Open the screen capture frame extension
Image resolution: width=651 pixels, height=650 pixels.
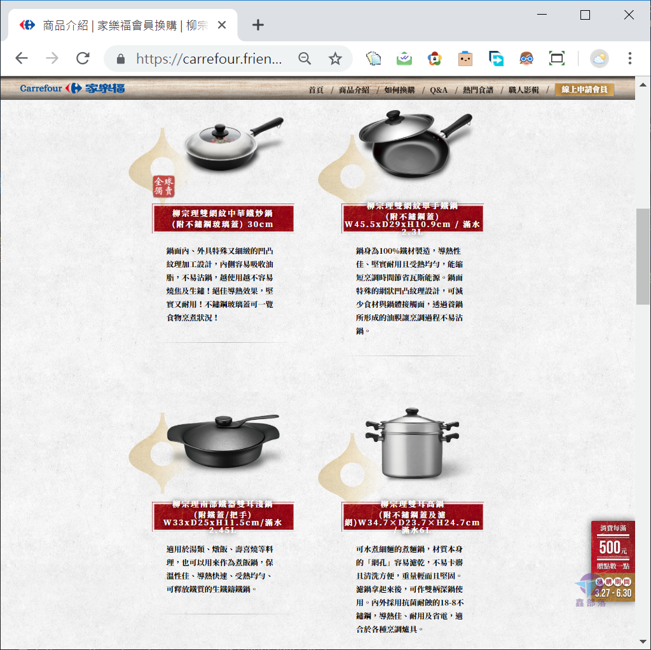(557, 59)
